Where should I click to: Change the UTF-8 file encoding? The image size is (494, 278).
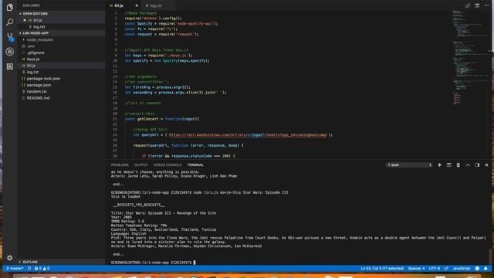434,269
